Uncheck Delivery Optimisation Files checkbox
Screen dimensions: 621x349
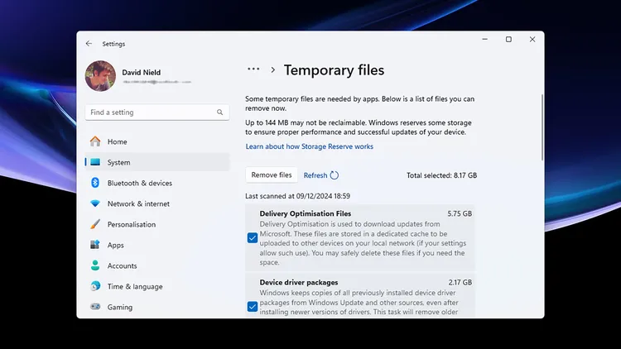[253, 238]
